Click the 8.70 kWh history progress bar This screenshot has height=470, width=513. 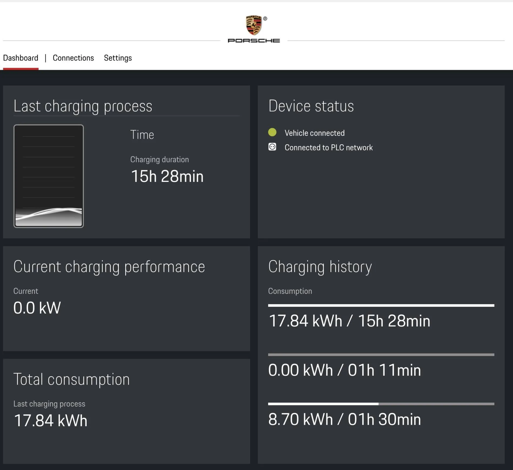pyautogui.click(x=381, y=404)
